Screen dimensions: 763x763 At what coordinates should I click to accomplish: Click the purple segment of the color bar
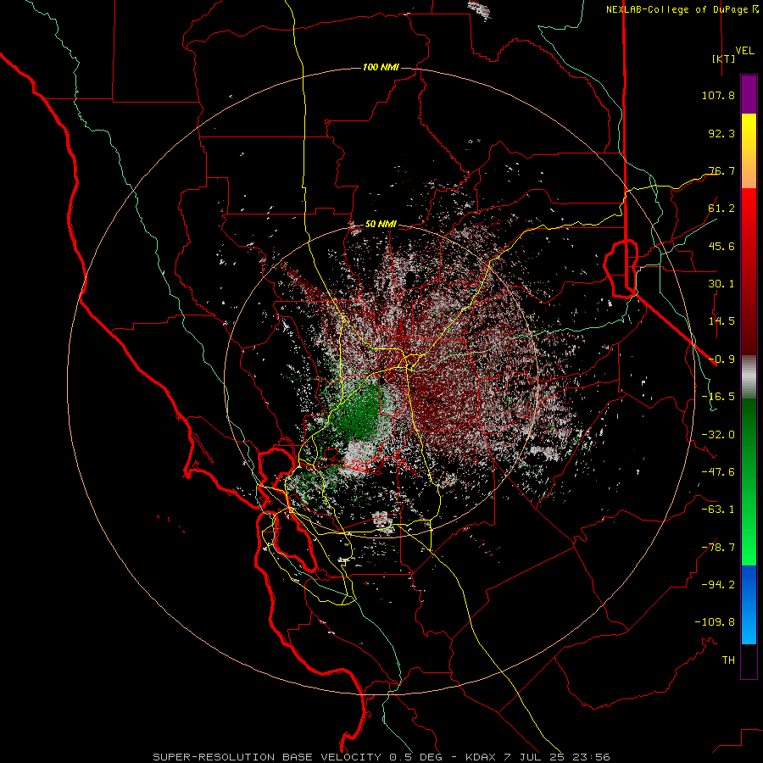pyautogui.click(x=749, y=94)
